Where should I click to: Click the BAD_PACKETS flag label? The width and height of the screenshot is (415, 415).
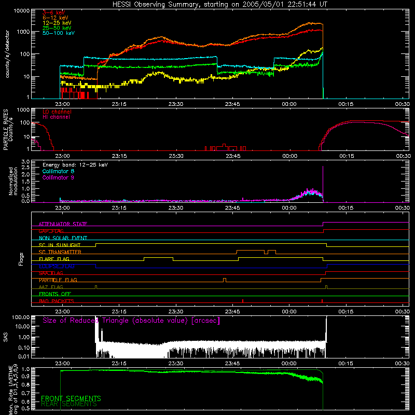coord(57,301)
